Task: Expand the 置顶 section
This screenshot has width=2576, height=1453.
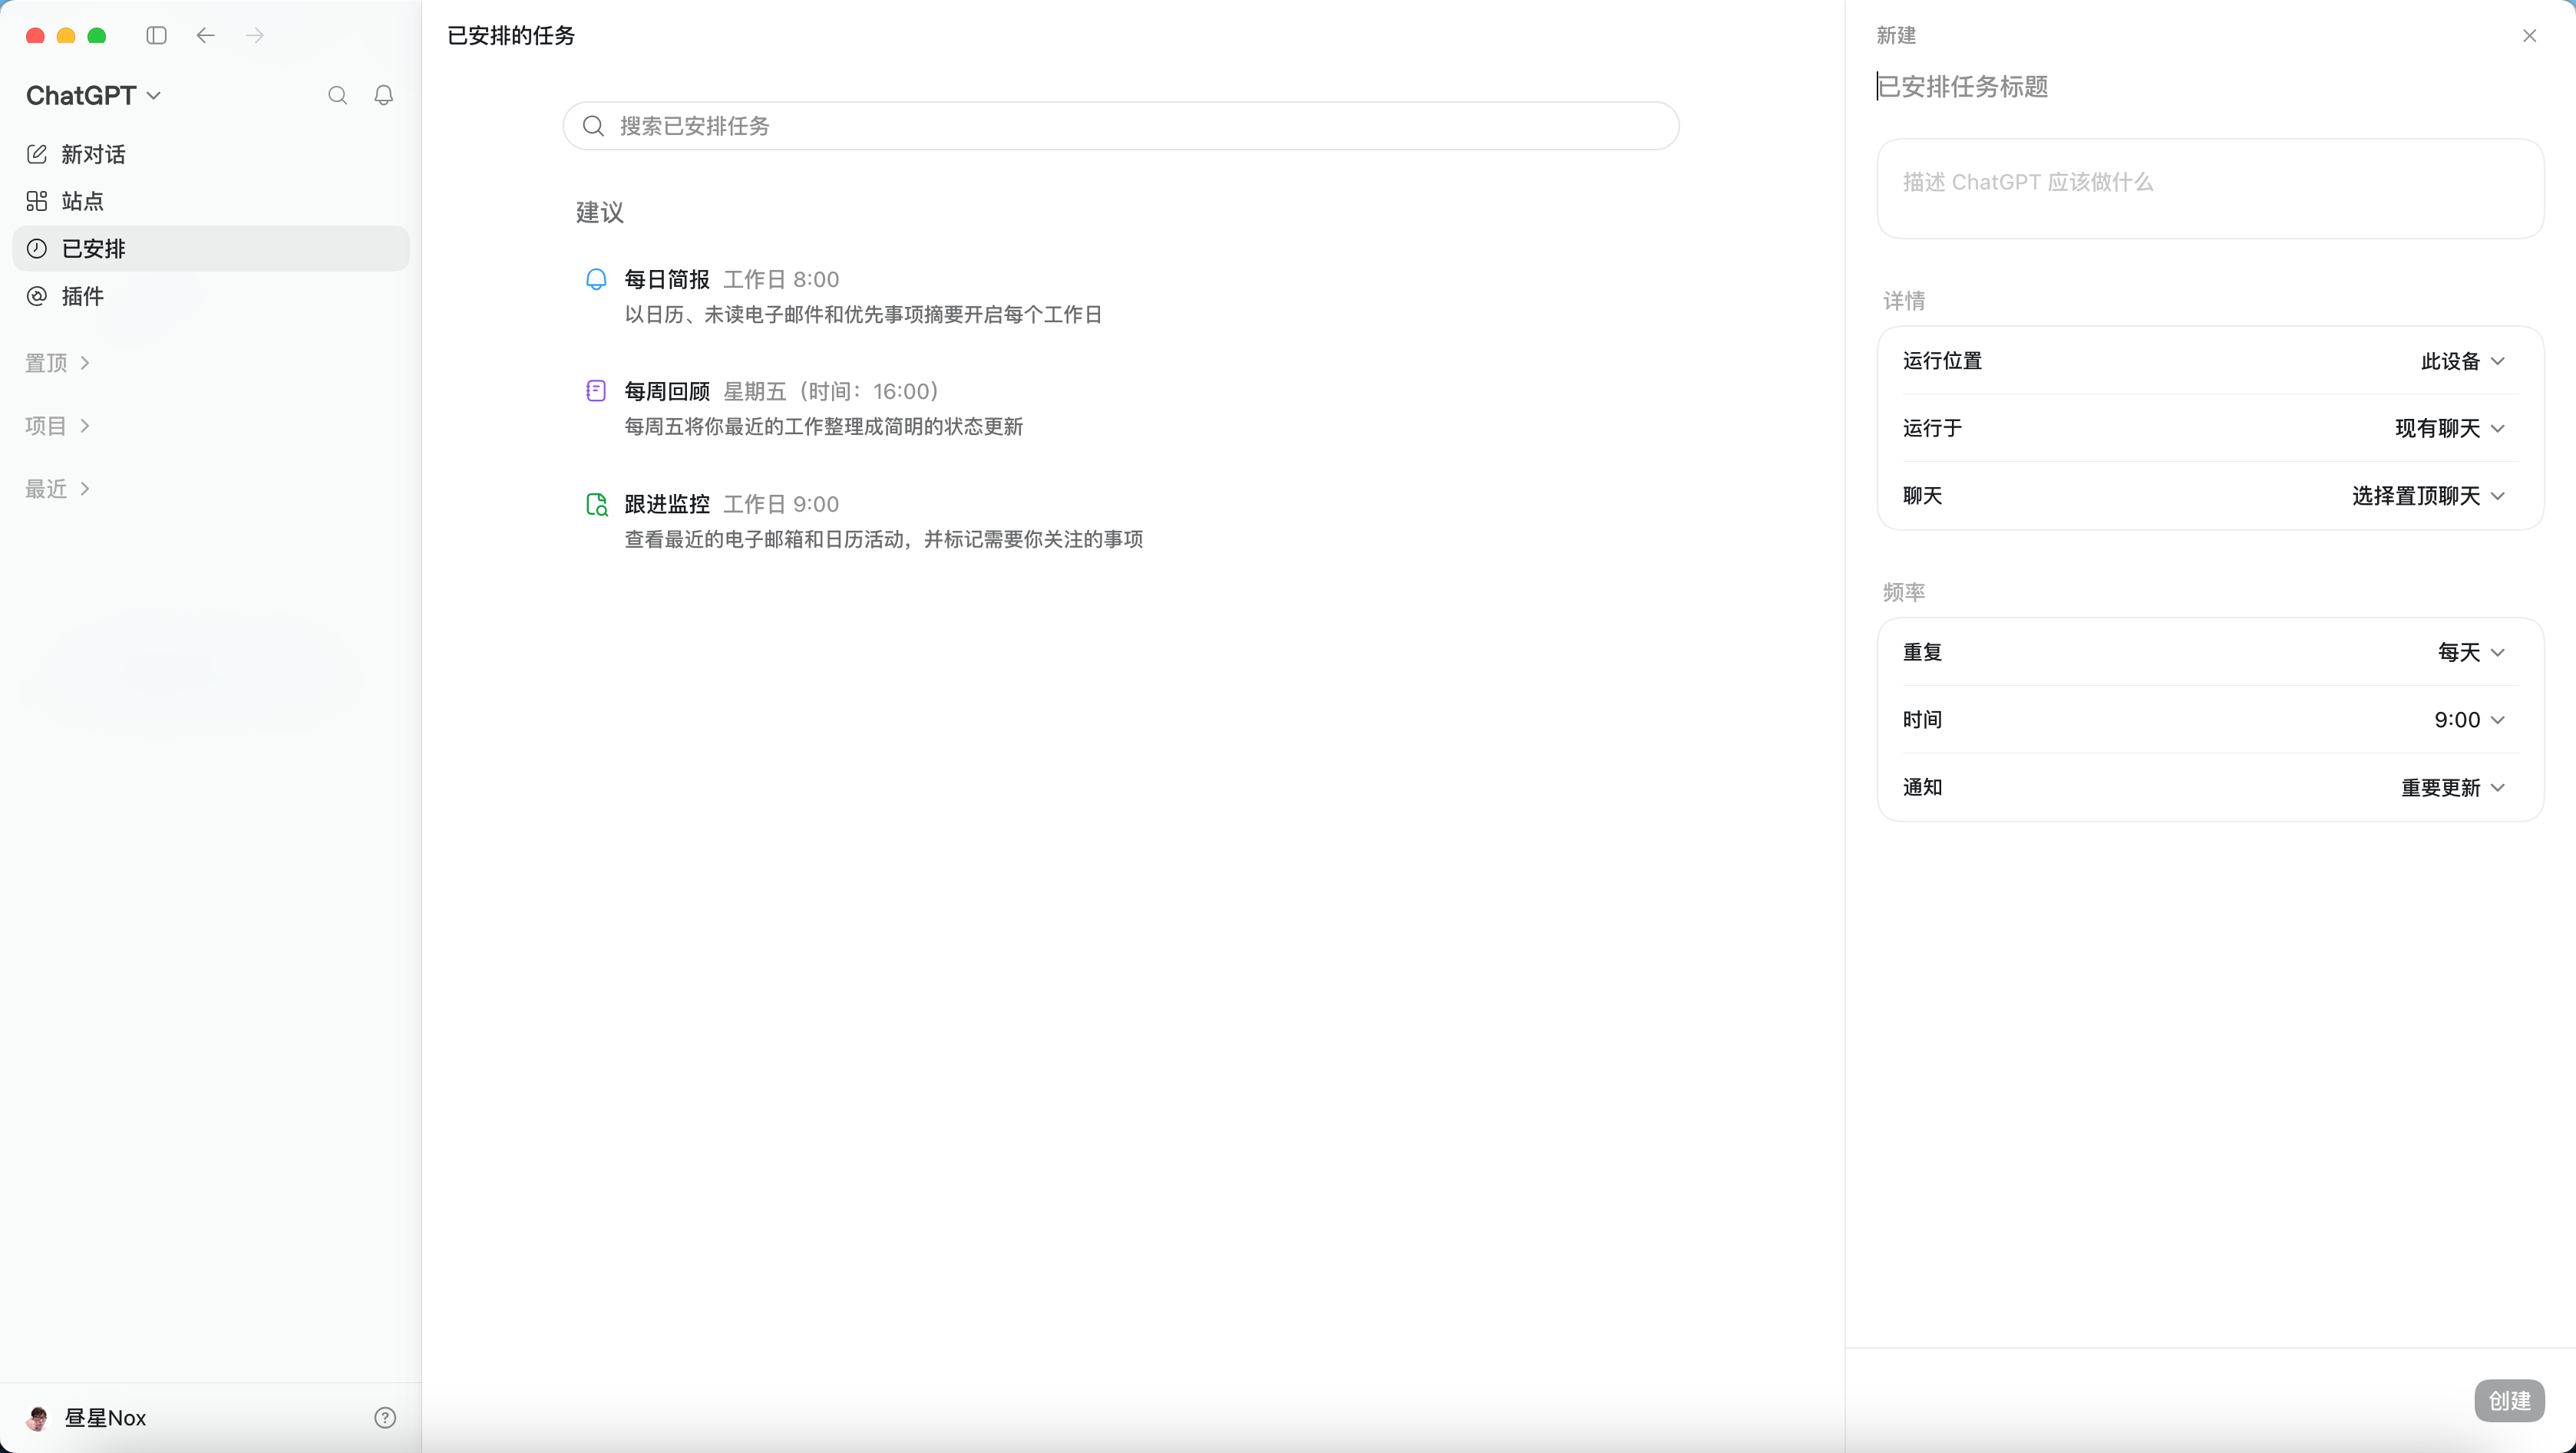Action: (x=58, y=363)
